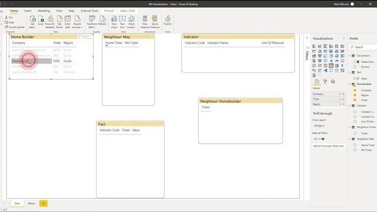
Task: Switch to the Metric page tab
Action: [x=31, y=203]
